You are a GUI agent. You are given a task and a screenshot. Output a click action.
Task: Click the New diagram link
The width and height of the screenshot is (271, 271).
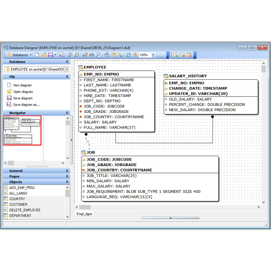pos(22,85)
